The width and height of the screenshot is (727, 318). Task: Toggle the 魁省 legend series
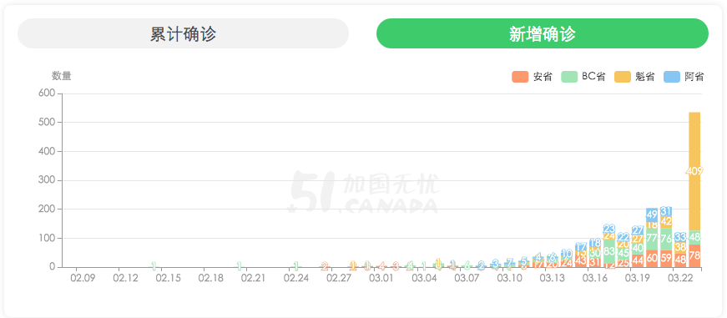click(x=634, y=77)
